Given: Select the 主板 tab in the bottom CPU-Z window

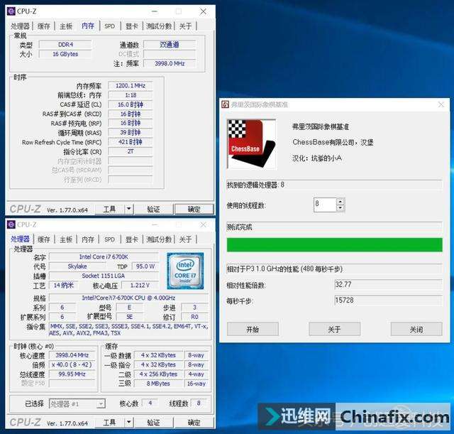Looking at the screenshot, I should [66, 239].
